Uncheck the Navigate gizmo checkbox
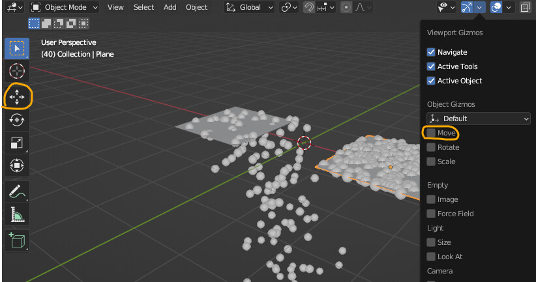This screenshot has height=282, width=536. (431, 52)
